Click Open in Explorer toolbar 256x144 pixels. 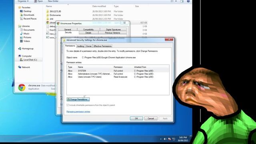[39, 1]
